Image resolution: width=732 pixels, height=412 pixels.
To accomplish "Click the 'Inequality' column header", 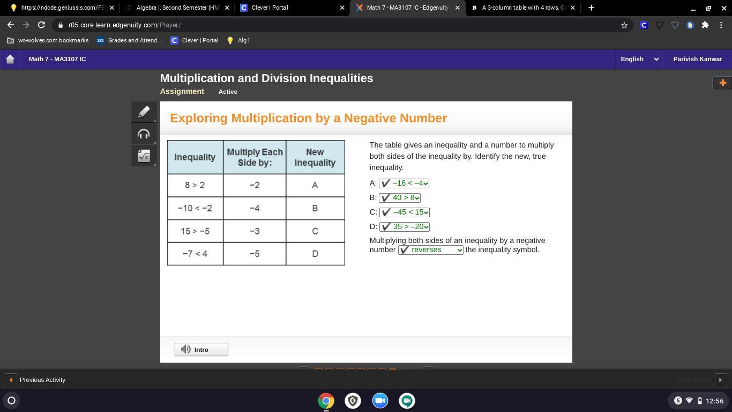I will click(195, 157).
